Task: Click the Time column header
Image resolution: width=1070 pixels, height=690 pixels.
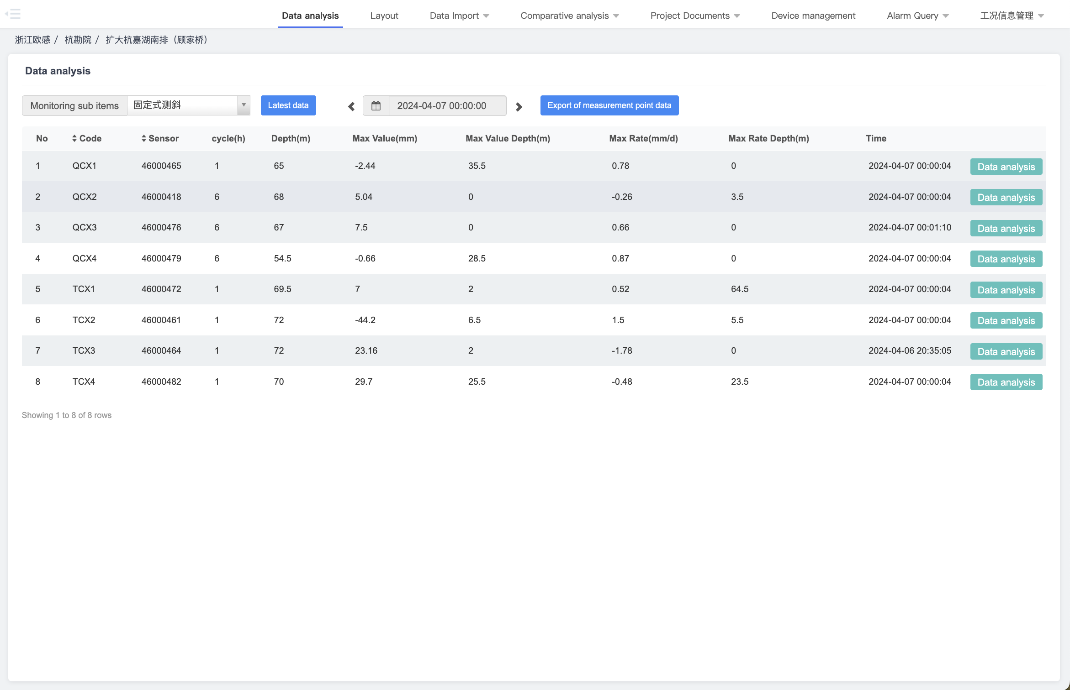Action: pos(876,138)
